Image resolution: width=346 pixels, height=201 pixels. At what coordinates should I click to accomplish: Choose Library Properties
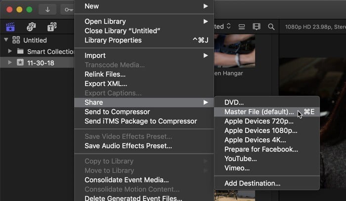tap(144, 40)
